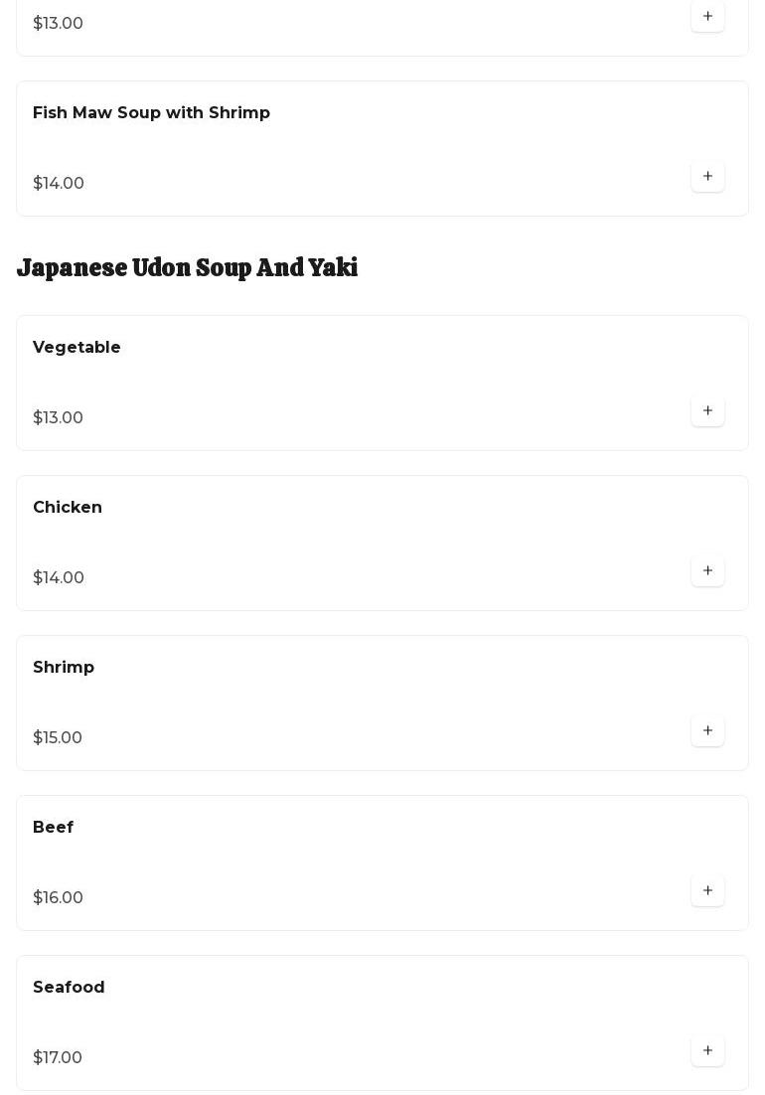Click the $14.00 price under Fish Maw Soup
The image size is (765, 1095).
[x=59, y=184]
